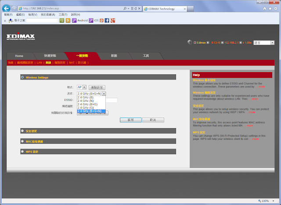Close the toolbar with the X
Viewport: 281px width, 205px height.
pos(5,21)
